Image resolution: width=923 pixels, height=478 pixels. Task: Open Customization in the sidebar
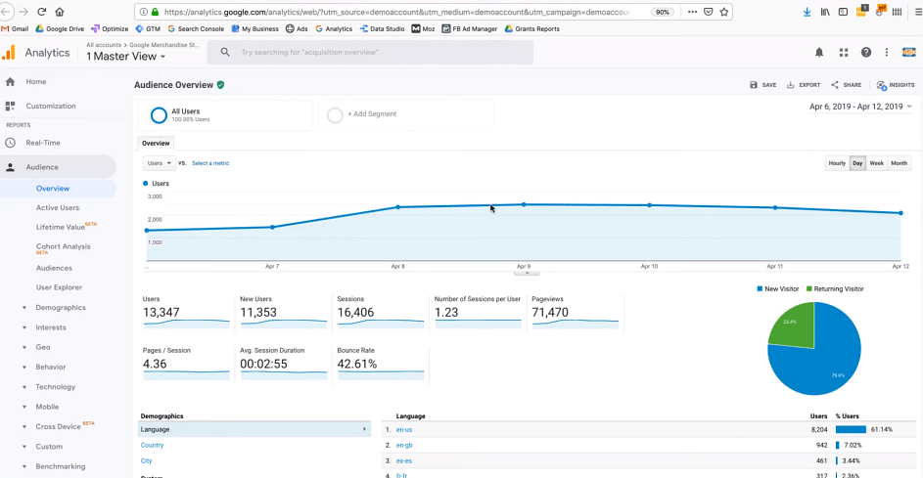tap(51, 106)
